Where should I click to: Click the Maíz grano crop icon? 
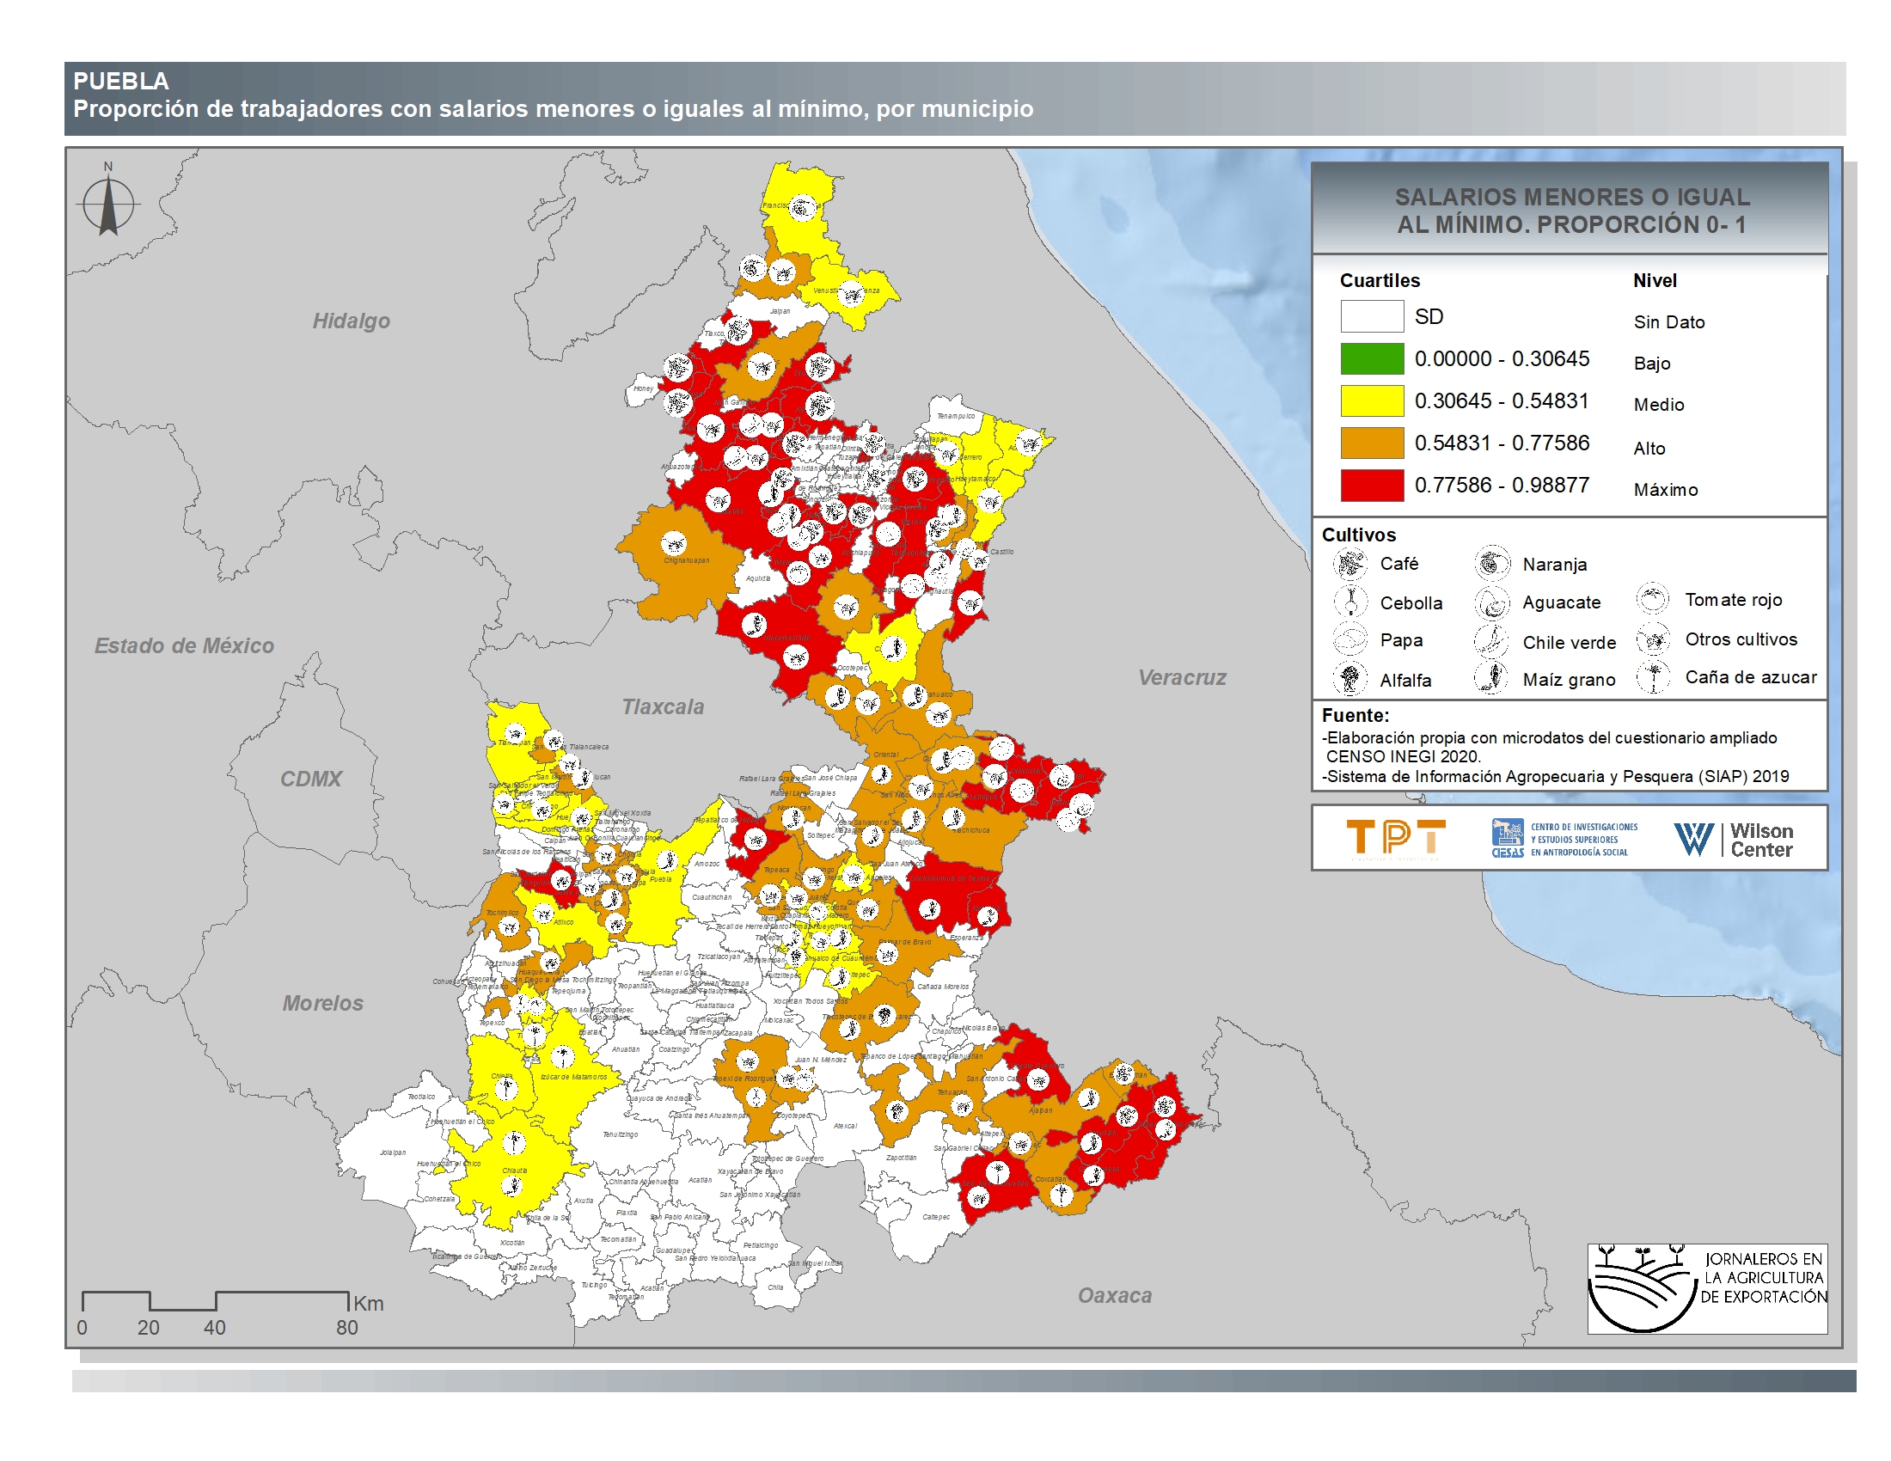pyautogui.click(x=1491, y=678)
